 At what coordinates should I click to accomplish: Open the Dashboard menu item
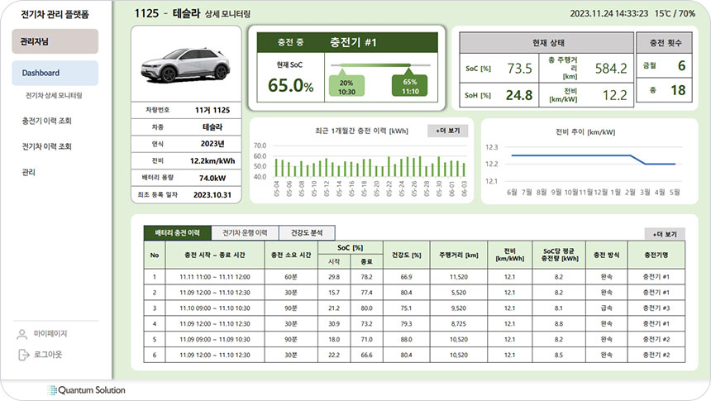point(41,73)
